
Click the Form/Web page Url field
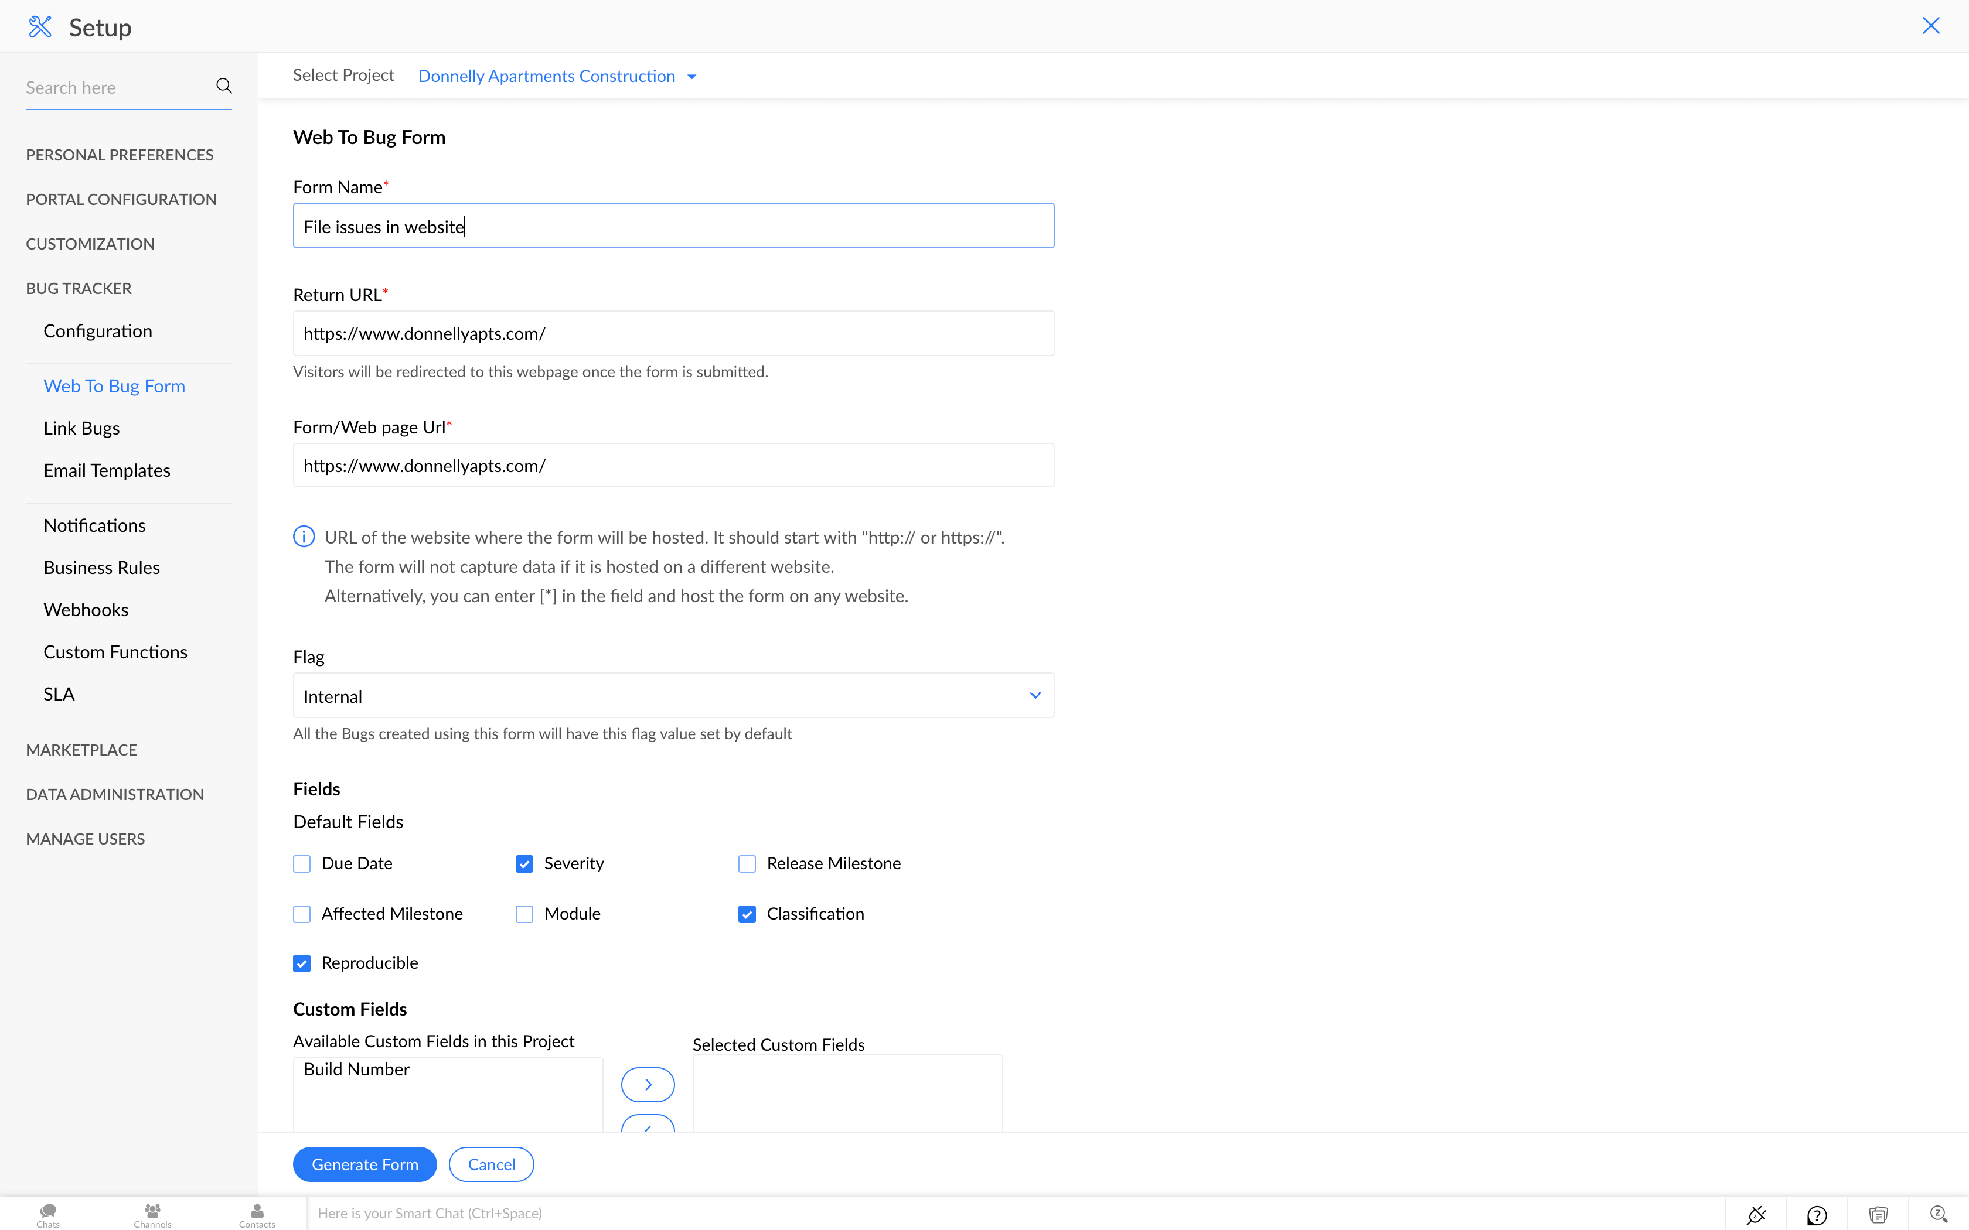pyautogui.click(x=673, y=465)
